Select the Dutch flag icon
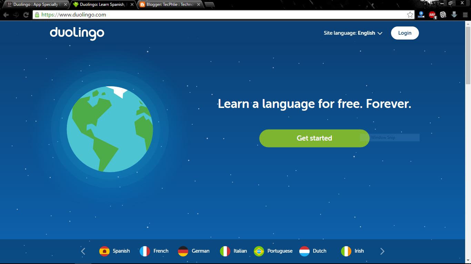Screen dimensions: 471x264 (x=304, y=251)
